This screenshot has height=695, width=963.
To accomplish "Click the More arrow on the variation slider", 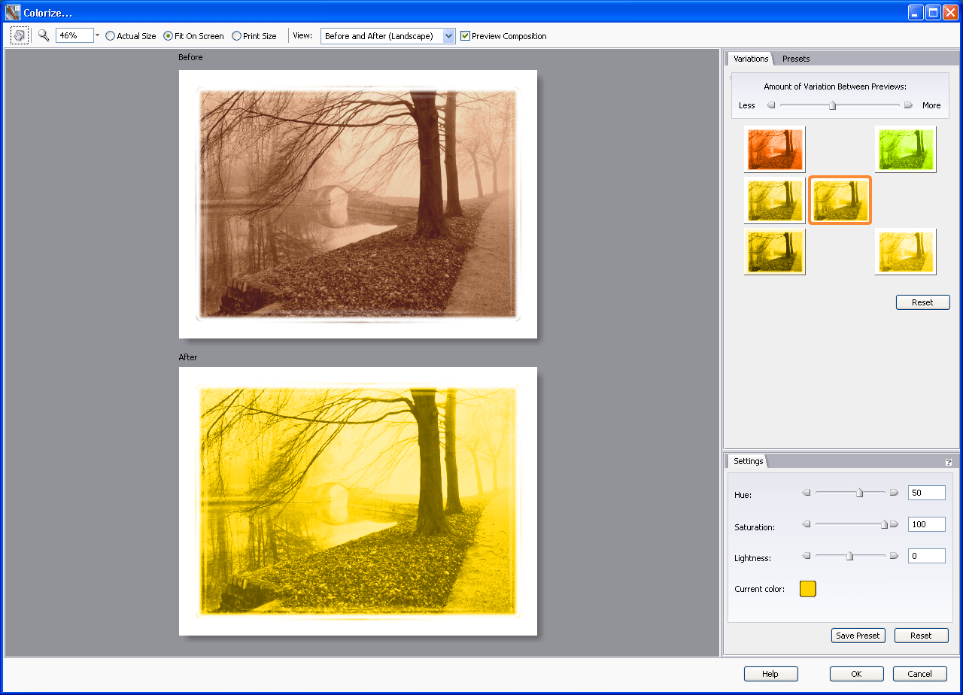I will [909, 105].
